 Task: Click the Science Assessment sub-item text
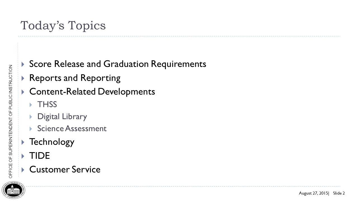72,128
